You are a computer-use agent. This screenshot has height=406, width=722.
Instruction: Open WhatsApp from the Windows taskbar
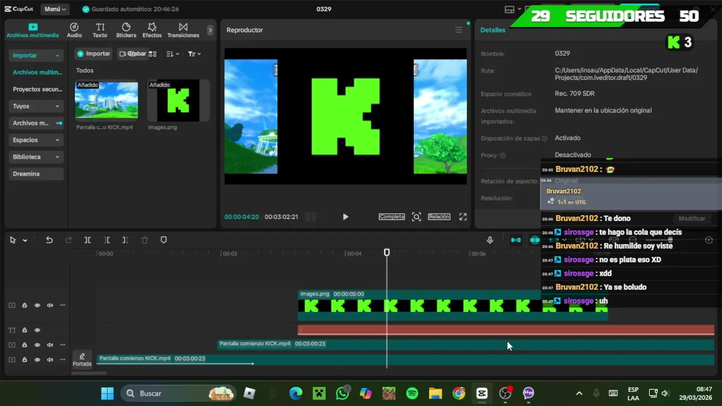(342, 393)
